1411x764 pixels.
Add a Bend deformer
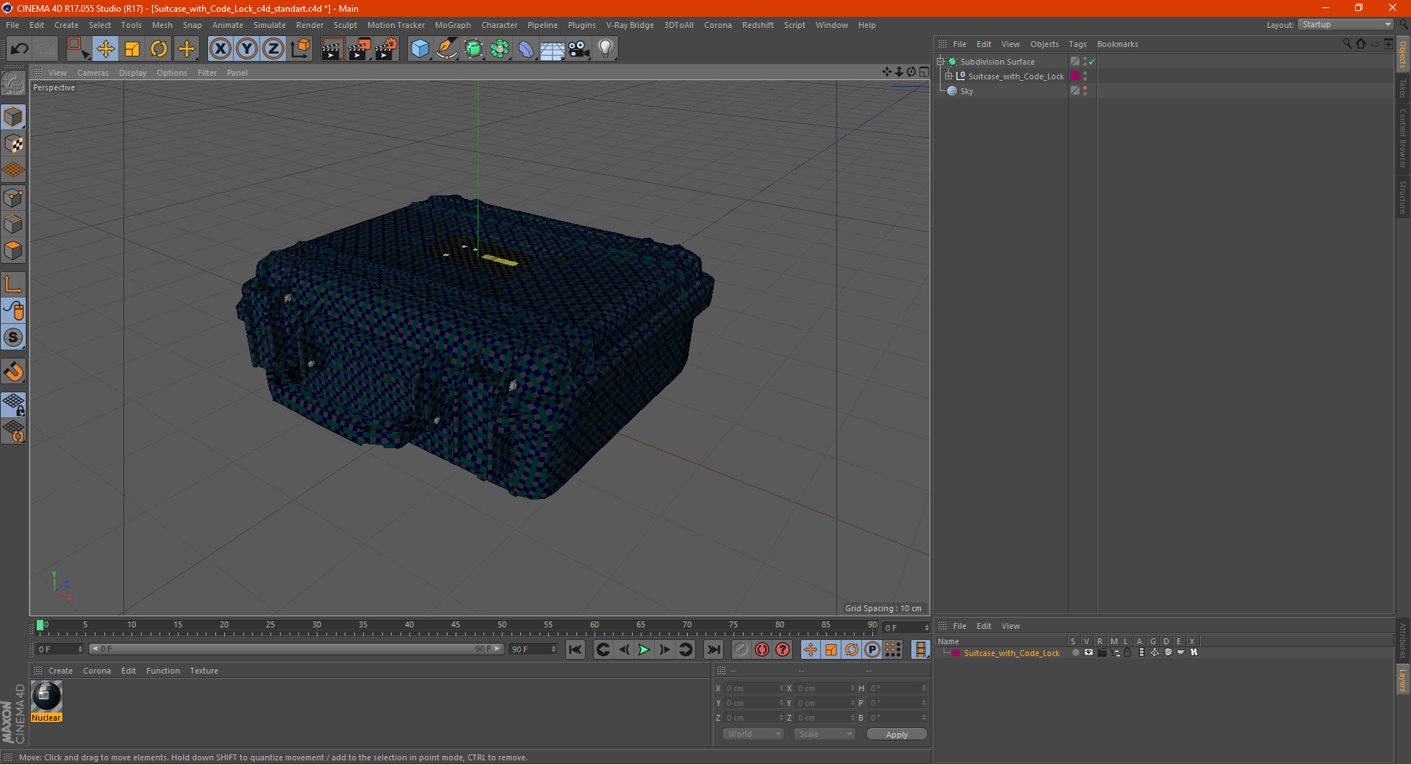[526, 49]
